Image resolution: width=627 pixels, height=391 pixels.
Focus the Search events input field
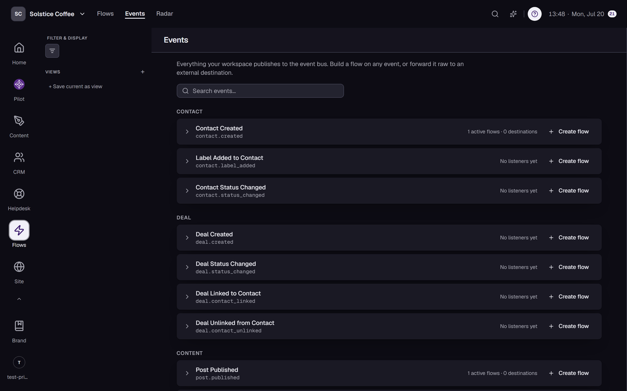pyautogui.click(x=260, y=91)
